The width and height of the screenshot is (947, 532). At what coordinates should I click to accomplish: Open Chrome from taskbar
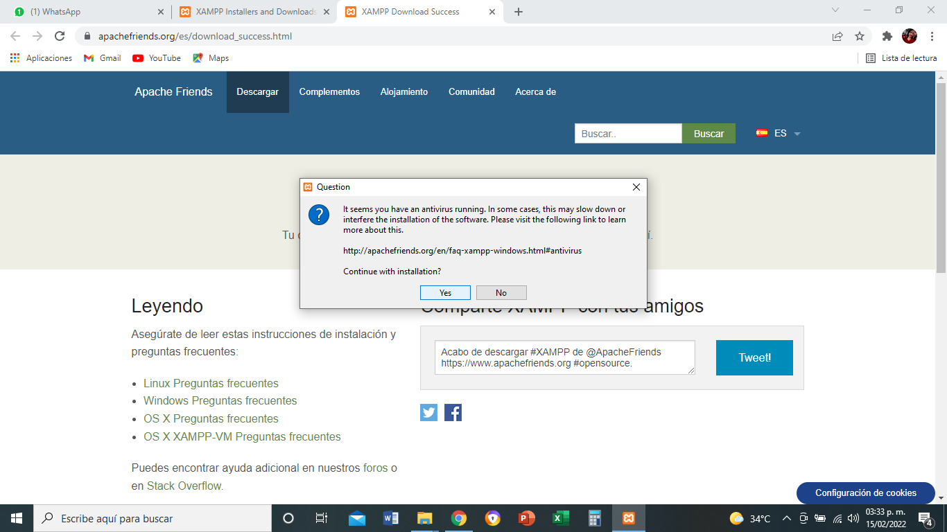458,518
